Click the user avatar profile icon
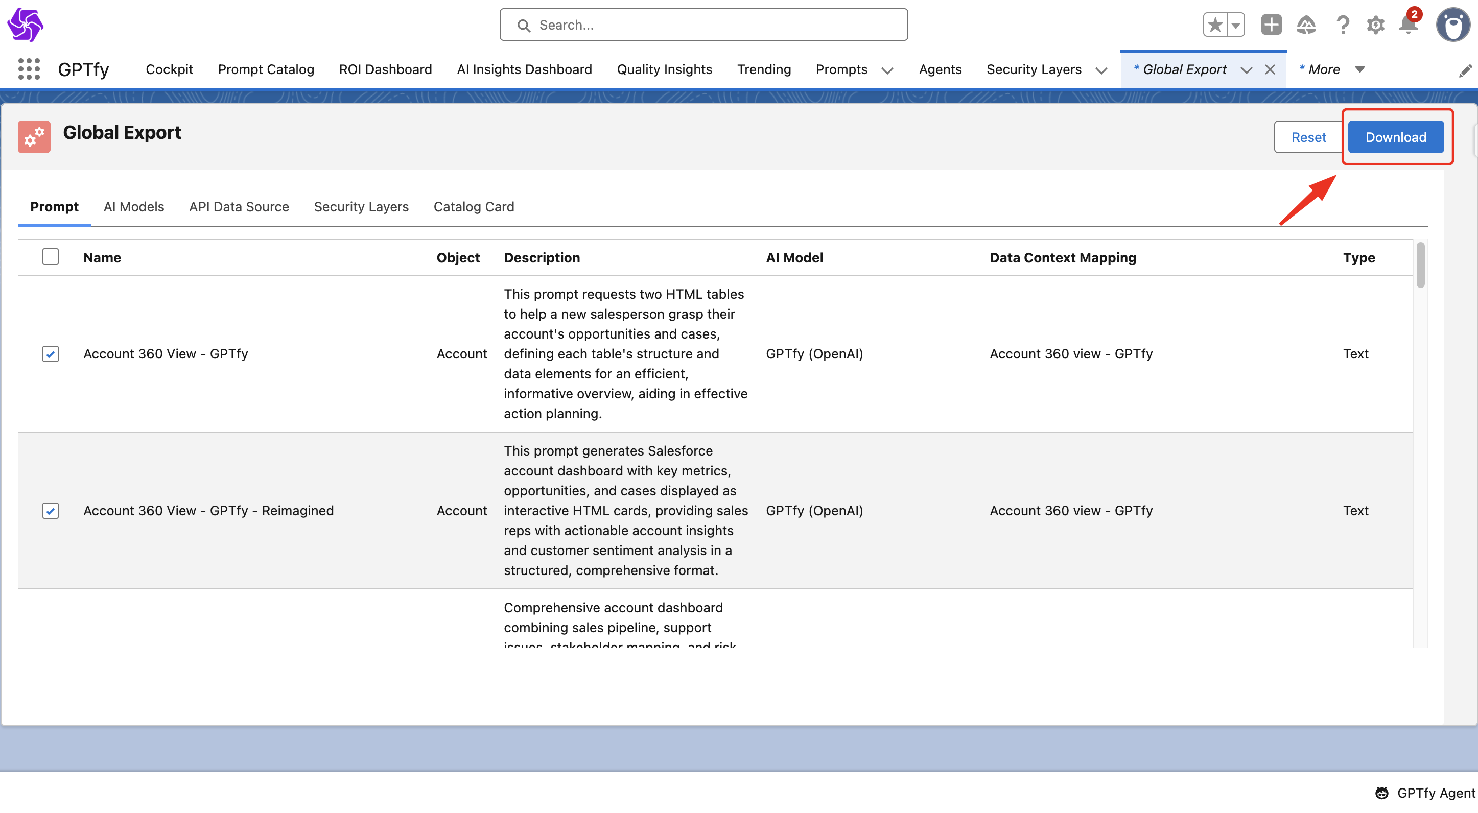1478x813 pixels. click(x=1453, y=25)
